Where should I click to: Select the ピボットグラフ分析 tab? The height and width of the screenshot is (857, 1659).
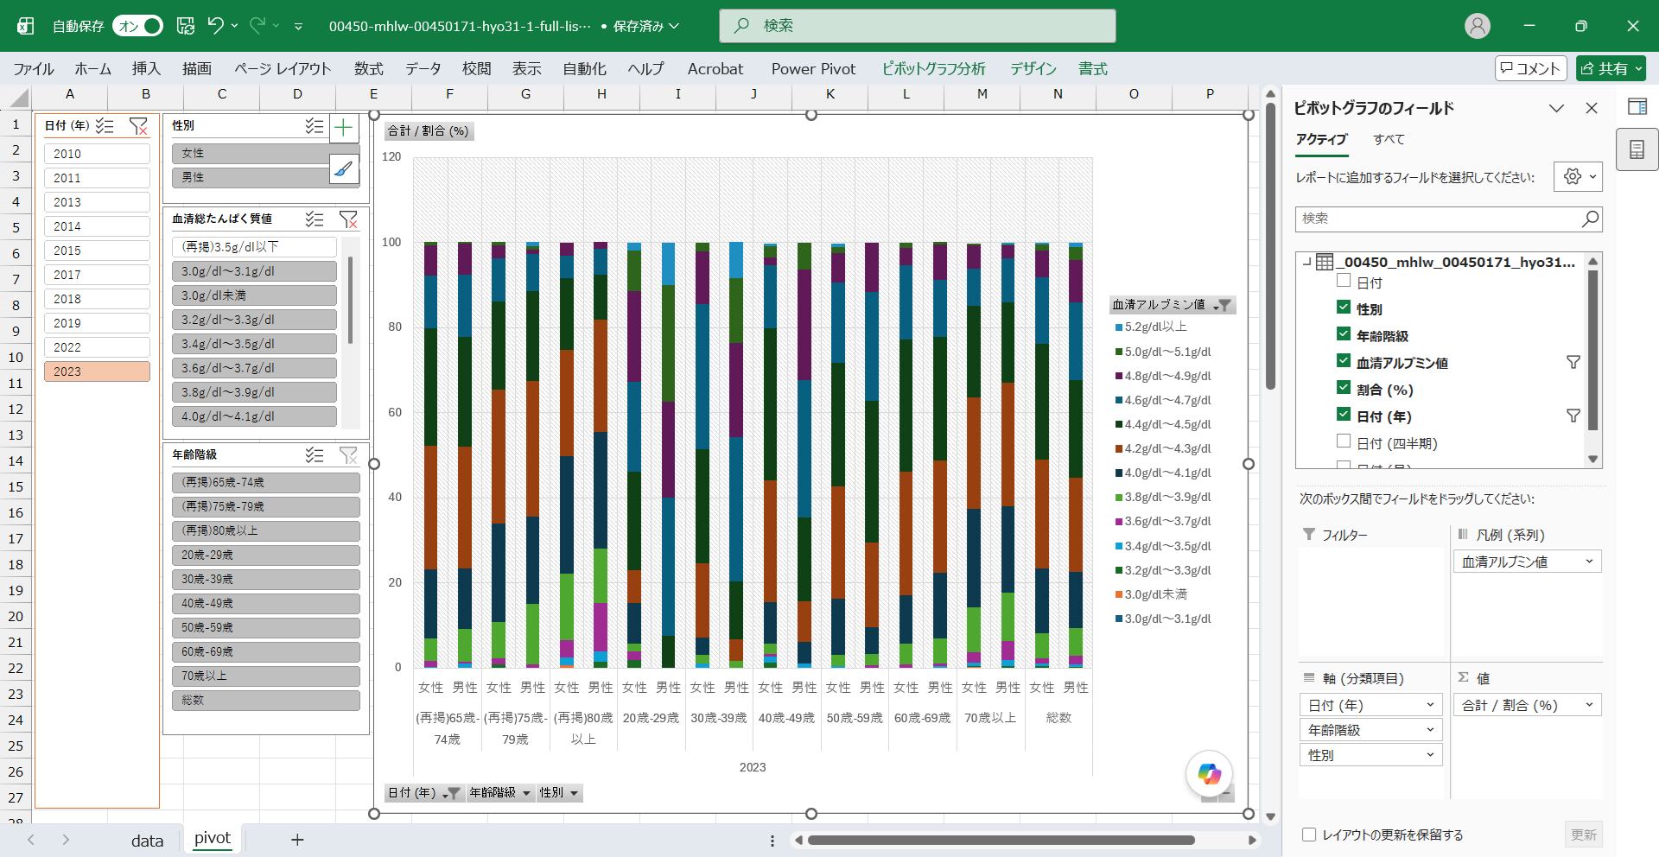[933, 69]
